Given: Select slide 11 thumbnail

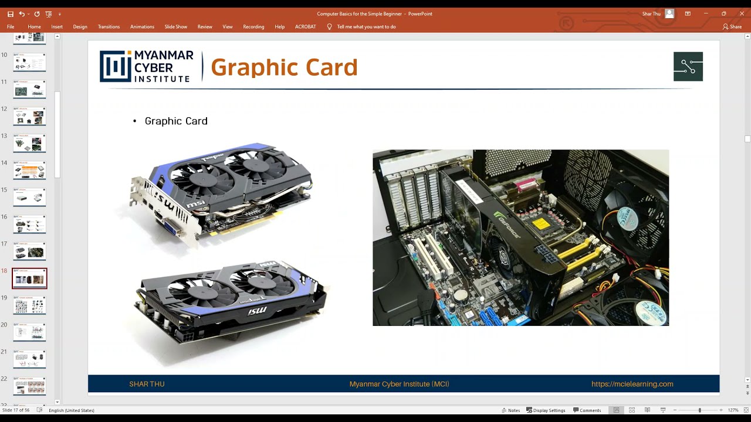Looking at the screenshot, I should (29, 89).
